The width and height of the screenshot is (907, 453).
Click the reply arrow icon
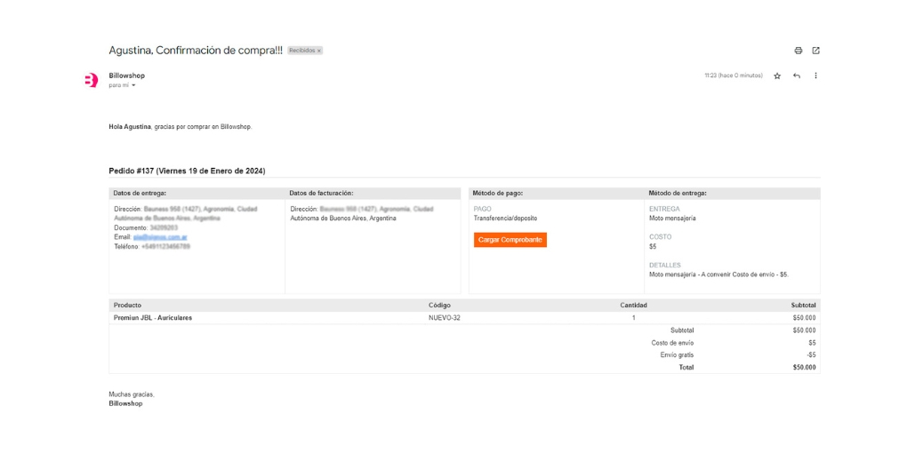[x=797, y=76]
